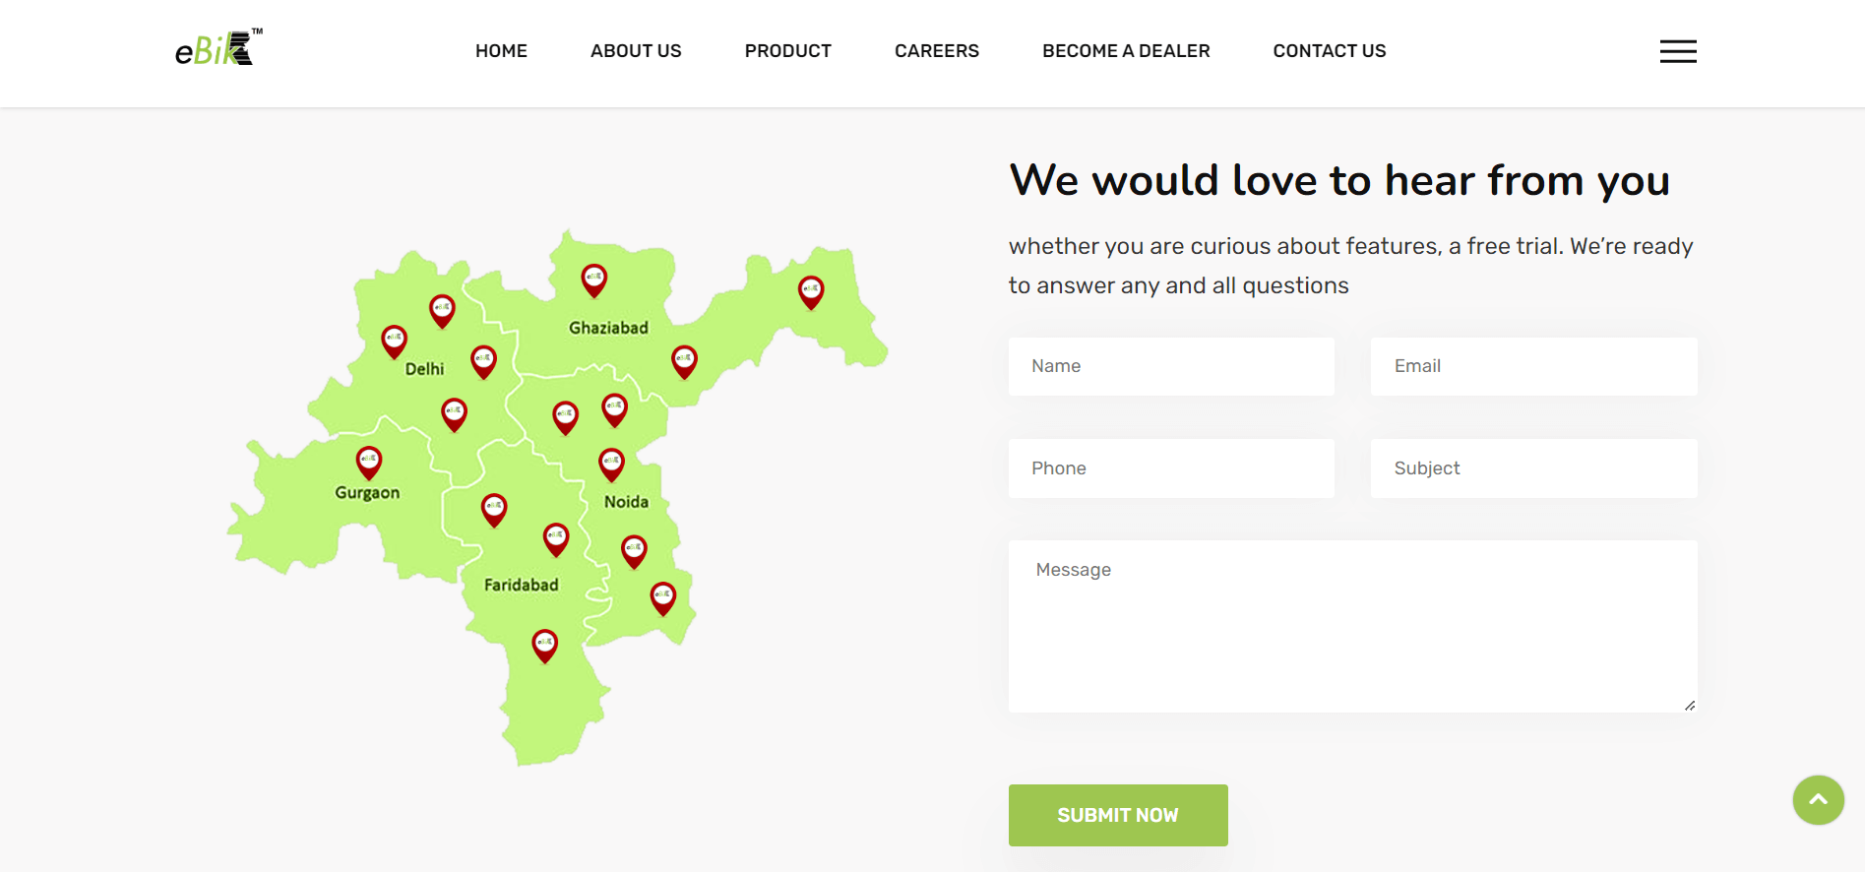Open the hamburger menu icon
The height and width of the screenshot is (872, 1865).
(1677, 51)
